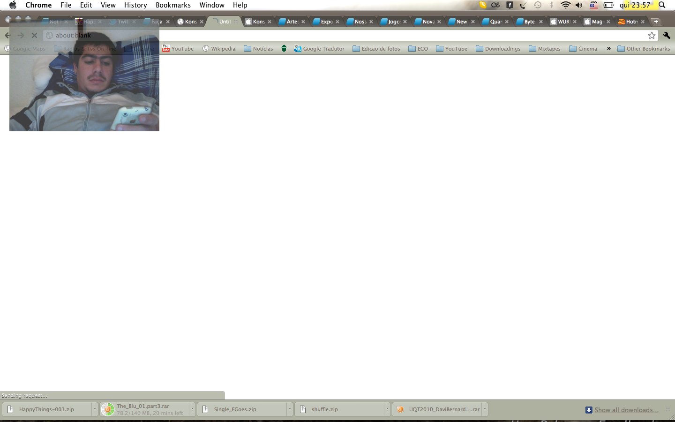Image resolution: width=675 pixels, height=422 pixels.
Task: Click the Show all downloads arrow icon
Action: tap(589, 410)
